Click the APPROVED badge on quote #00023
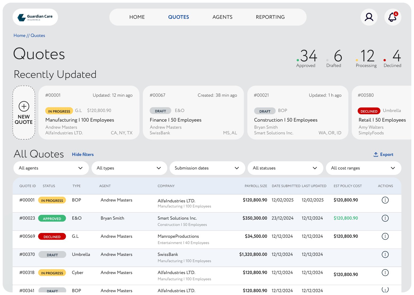414x295 pixels. point(52,218)
